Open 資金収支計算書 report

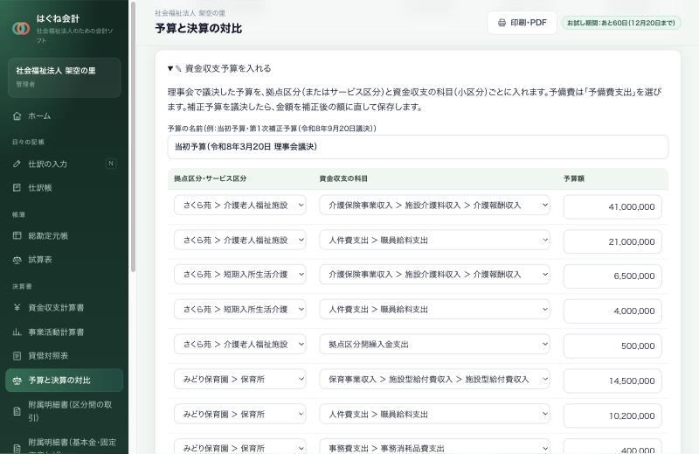coord(64,308)
